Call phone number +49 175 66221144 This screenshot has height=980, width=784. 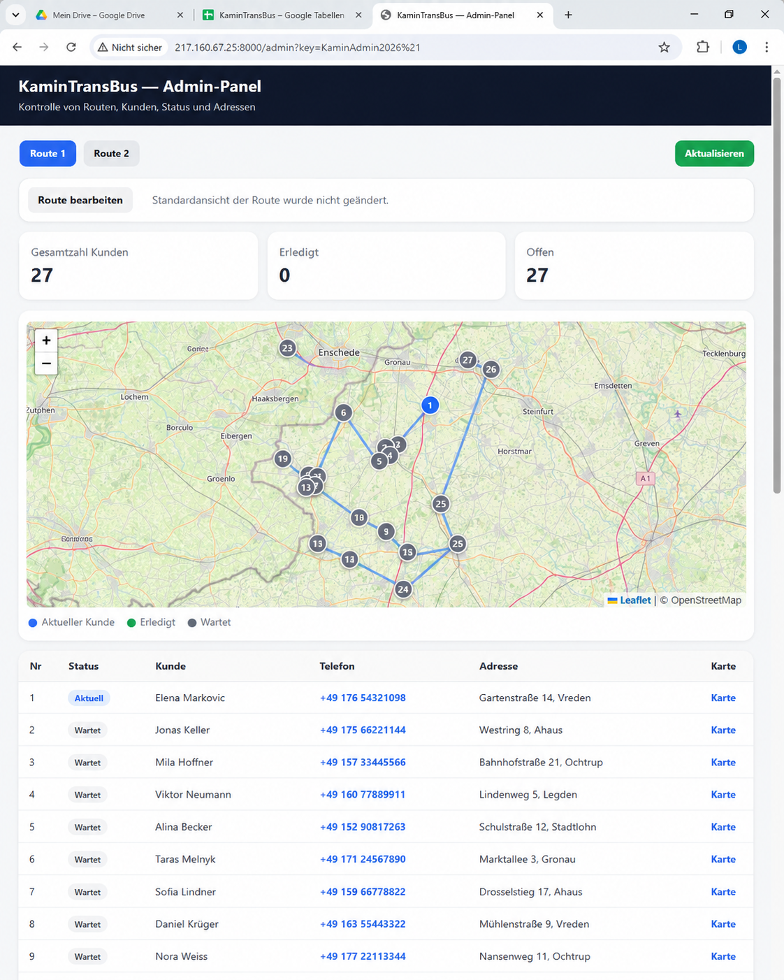pyautogui.click(x=363, y=730)
